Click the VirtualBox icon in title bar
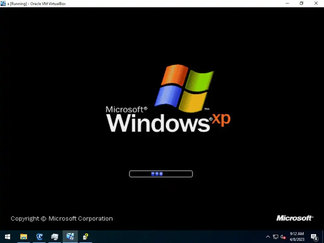This screenshot has height=243, width=324. [x=3, y=3]
